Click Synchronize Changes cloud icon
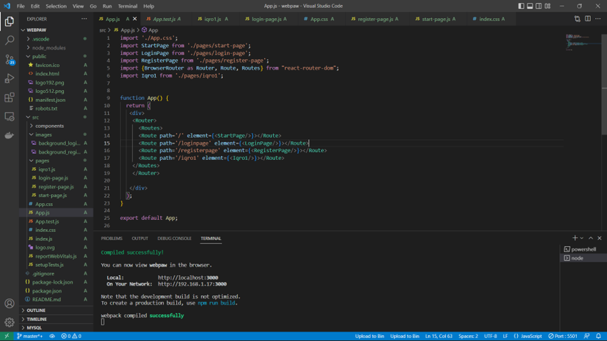The image size is (607, 341). (52, 336)
